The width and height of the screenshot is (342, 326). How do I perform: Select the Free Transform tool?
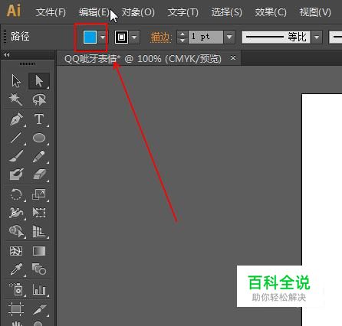pyautogui.click(x=39, y=212)
